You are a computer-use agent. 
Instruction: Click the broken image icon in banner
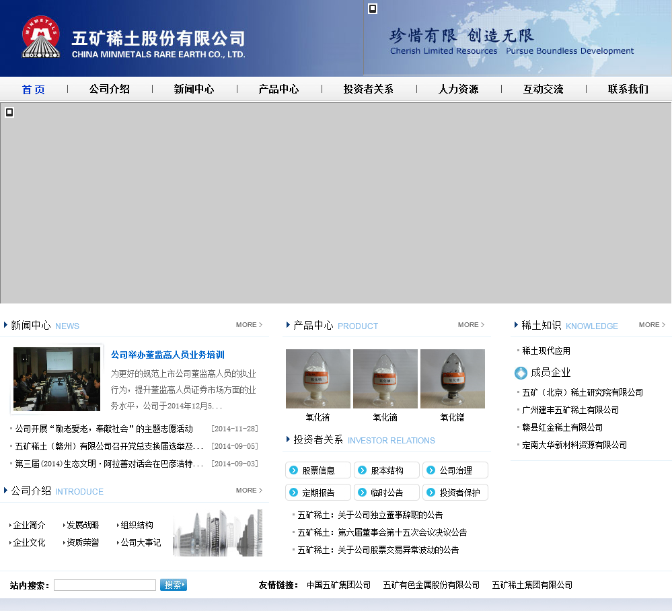pos(9,112)
